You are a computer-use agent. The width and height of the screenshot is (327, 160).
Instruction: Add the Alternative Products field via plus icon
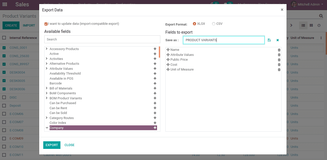tap(155, 64)
